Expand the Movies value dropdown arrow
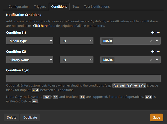The image size is (167, 124). 157,60
